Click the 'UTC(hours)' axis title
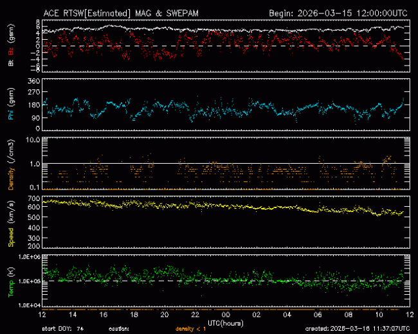Viewport: 418px width, 334px height. tap(226, 323)
